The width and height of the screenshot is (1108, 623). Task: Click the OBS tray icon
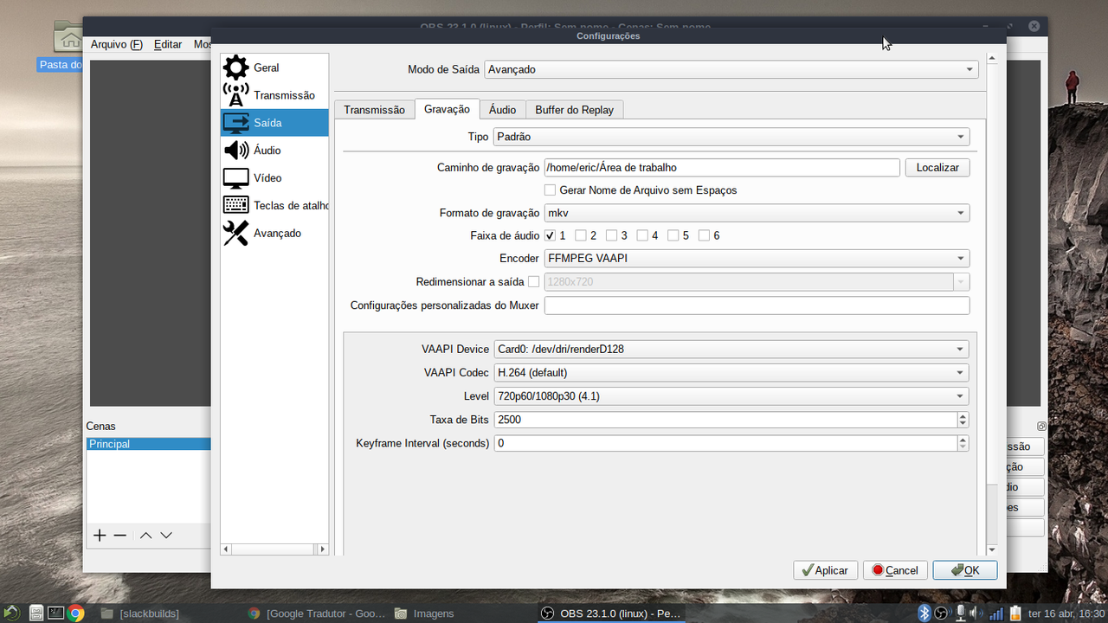[x=942, y=613]
